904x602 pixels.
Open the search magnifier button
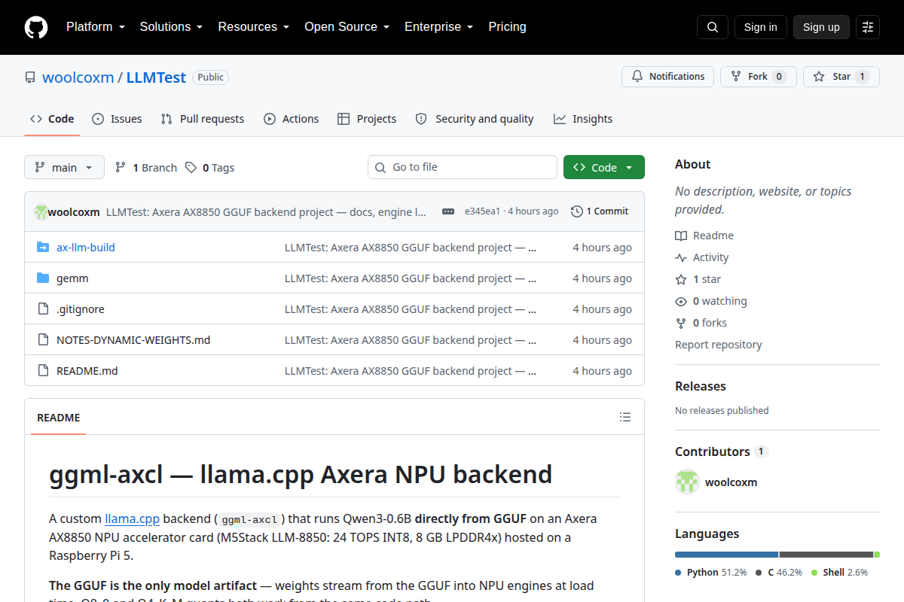click(x=713, y=27)
